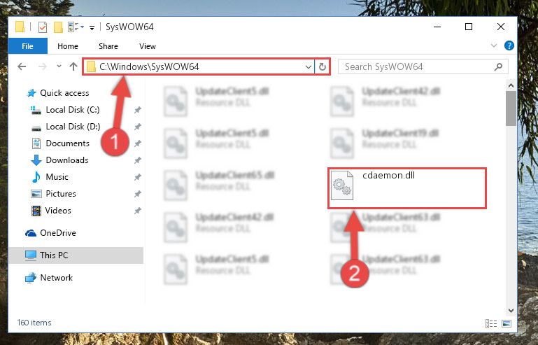The image size is (538, 345).
Task: Expand the address bar history dropdown
Action: [308, 67]
